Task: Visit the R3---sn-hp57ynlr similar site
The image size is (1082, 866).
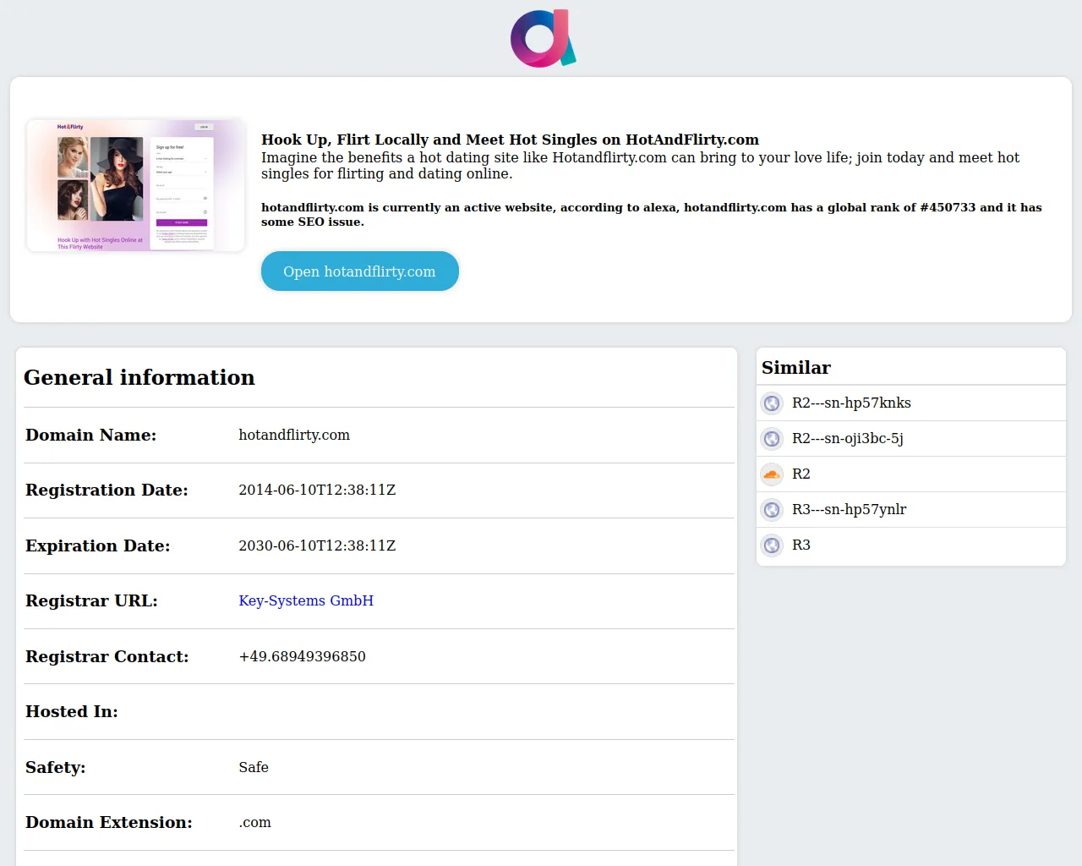Action: pos(849,510)
